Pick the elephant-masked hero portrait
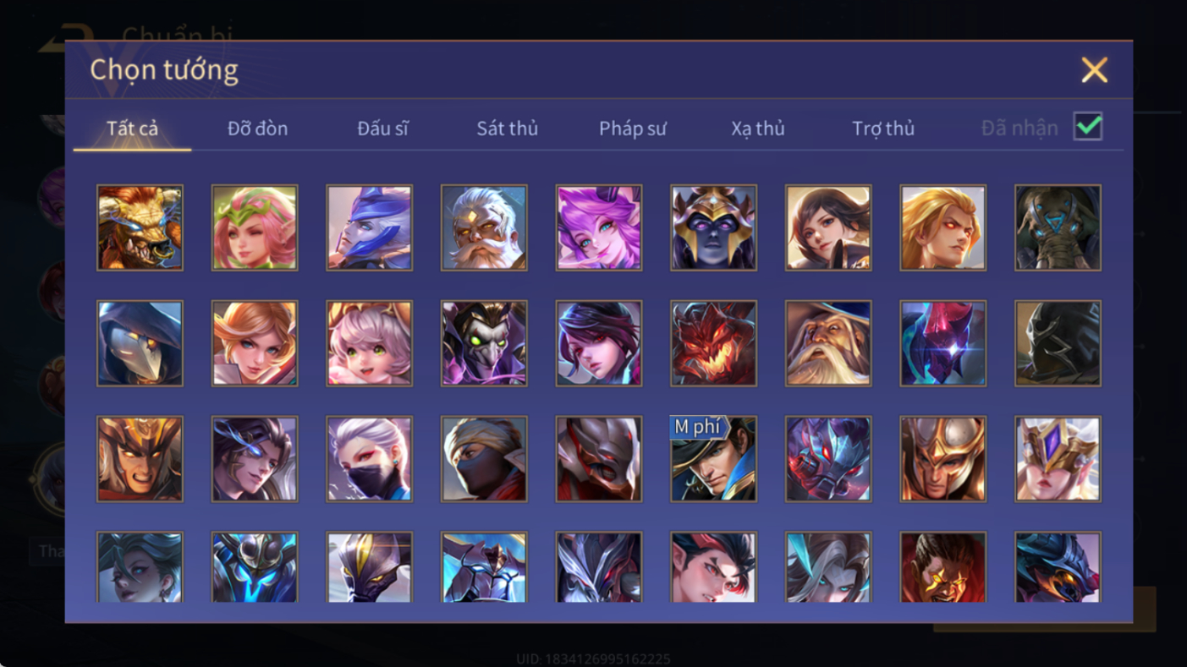The image size is (1187, 667). [x=1058, y=228]
